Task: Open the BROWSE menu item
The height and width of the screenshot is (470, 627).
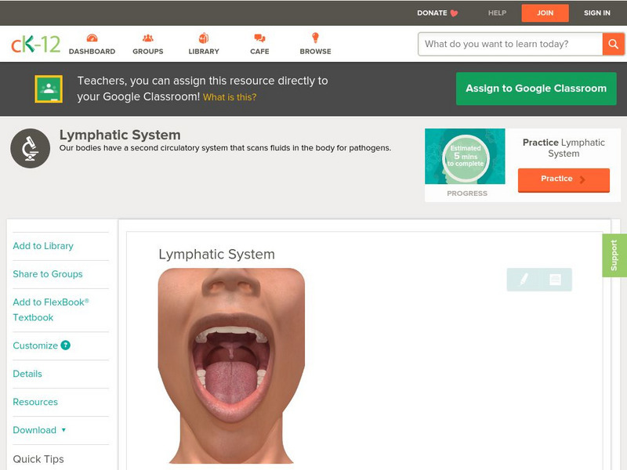Action: tap(316, 52)
